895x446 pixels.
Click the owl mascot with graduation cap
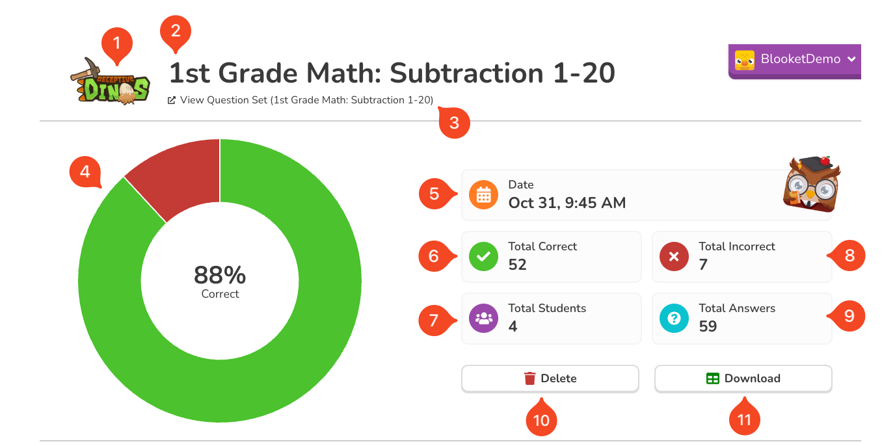[x=811, y=184]
